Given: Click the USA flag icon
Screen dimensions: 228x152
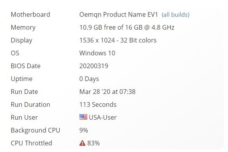Looking at the screenshot, I should (x=83, y=117).
